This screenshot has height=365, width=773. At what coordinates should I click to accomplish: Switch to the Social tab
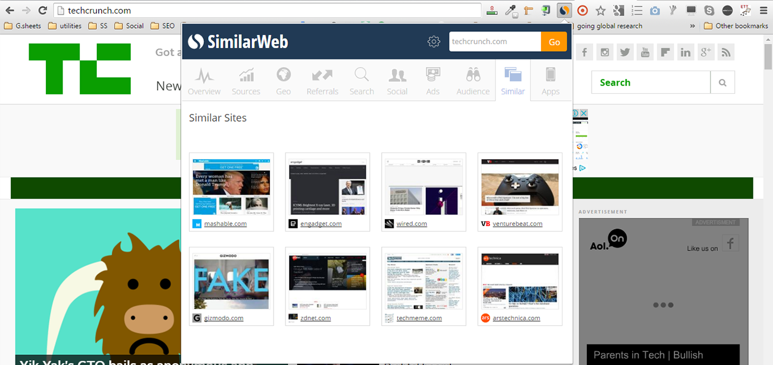(397, 81)
